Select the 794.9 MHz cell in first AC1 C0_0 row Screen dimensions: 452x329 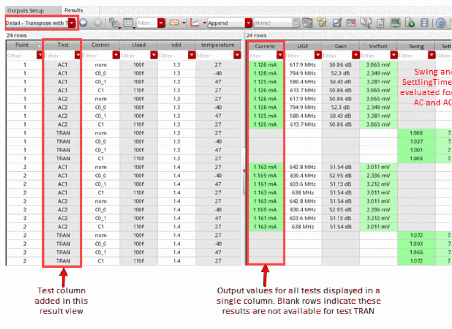303,74
